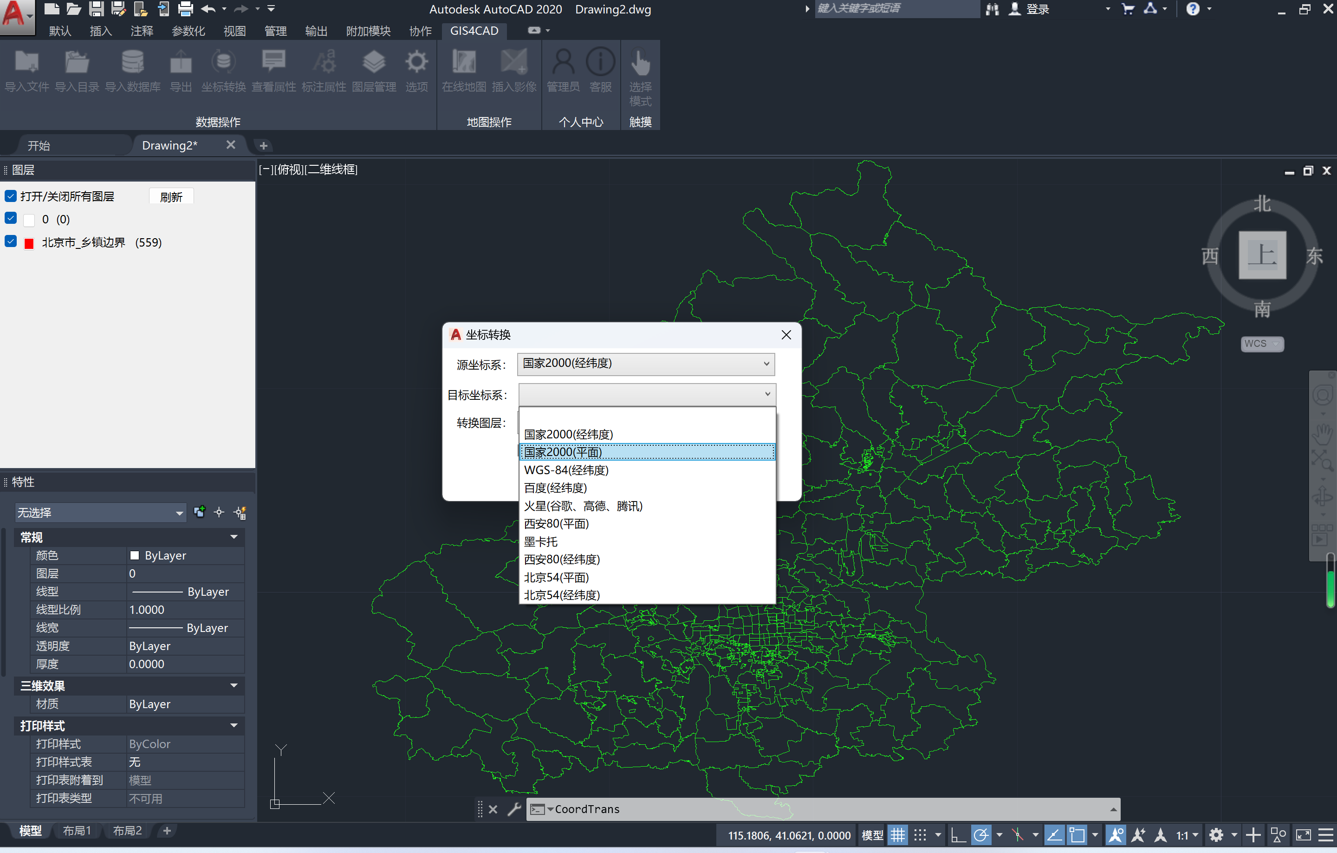Screen dimensions: 1337x853
Task: Click the 导入文件 import file icon
Action: [x=26, y=62]
